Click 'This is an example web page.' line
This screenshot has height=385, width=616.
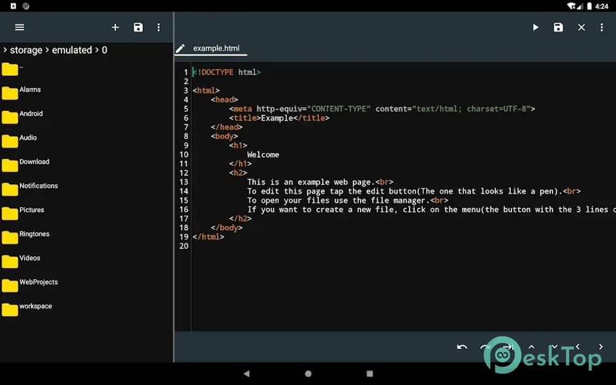(320, 182)
